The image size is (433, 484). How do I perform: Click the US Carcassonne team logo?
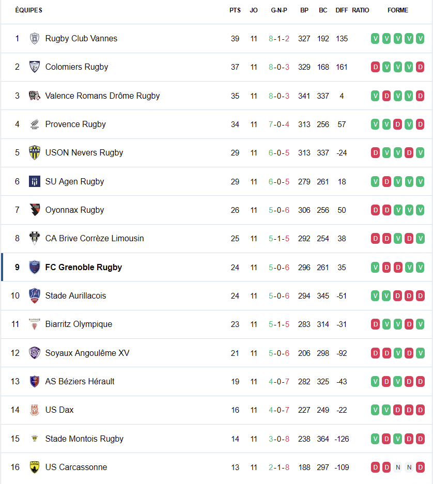(35, 467)
